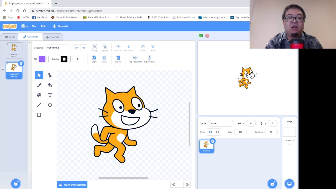Click the costume name field
Viewport: 336px width, 189px height.
(58, 48)
